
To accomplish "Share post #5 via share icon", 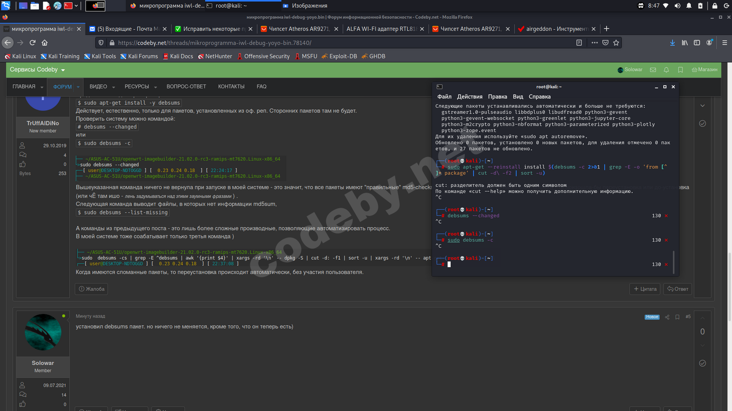I will click(667, 317).
